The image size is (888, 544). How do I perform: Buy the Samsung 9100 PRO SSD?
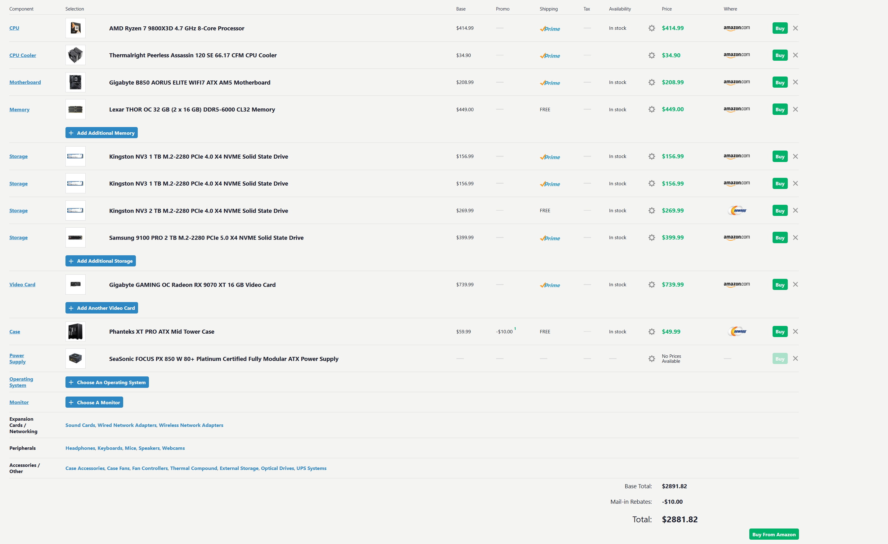[780, 238]
